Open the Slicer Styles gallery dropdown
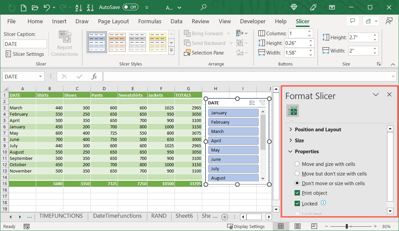The width and height of the screenshot is (399, 231). click(171, 51)
